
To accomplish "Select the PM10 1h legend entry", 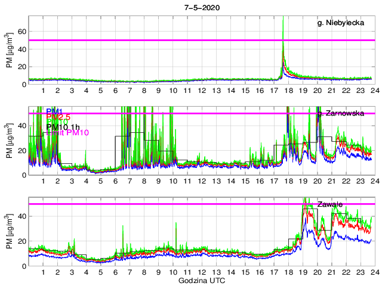I will click(x=63, y=126).
